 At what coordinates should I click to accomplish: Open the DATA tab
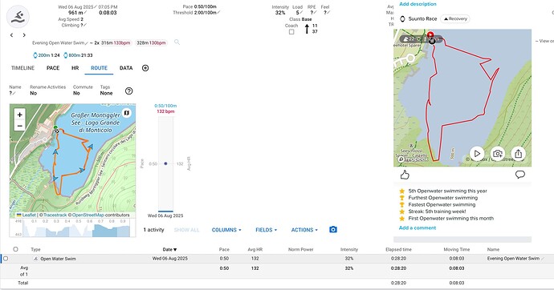point(126,68)
